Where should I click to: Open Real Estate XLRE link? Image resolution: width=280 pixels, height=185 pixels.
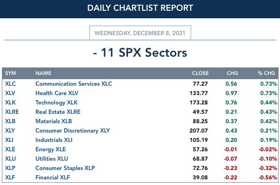[58, 111]
